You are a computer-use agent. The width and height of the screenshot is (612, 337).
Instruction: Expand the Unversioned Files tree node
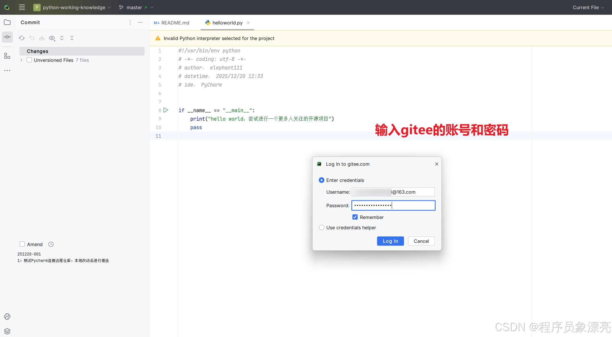(21, 60)
